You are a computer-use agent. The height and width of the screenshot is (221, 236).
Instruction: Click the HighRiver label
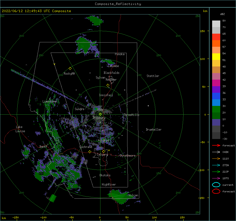[109, 184]
